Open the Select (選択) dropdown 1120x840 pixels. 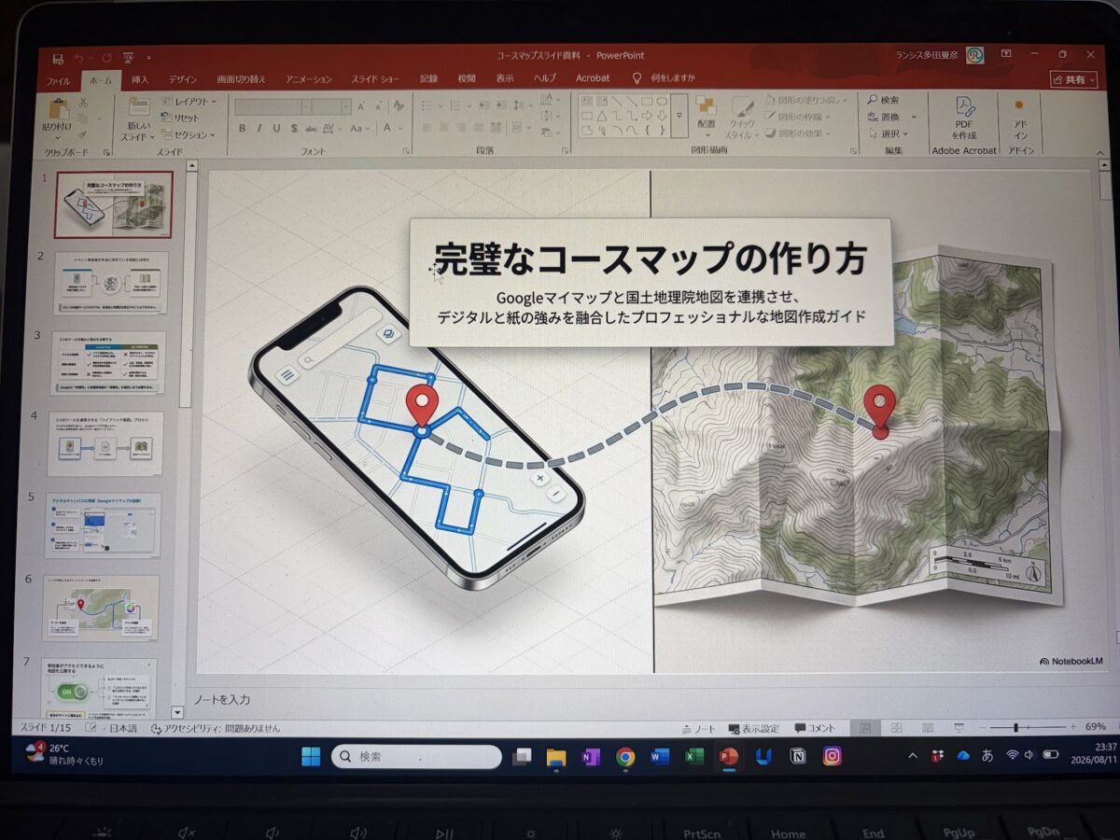tap(889, 133)
